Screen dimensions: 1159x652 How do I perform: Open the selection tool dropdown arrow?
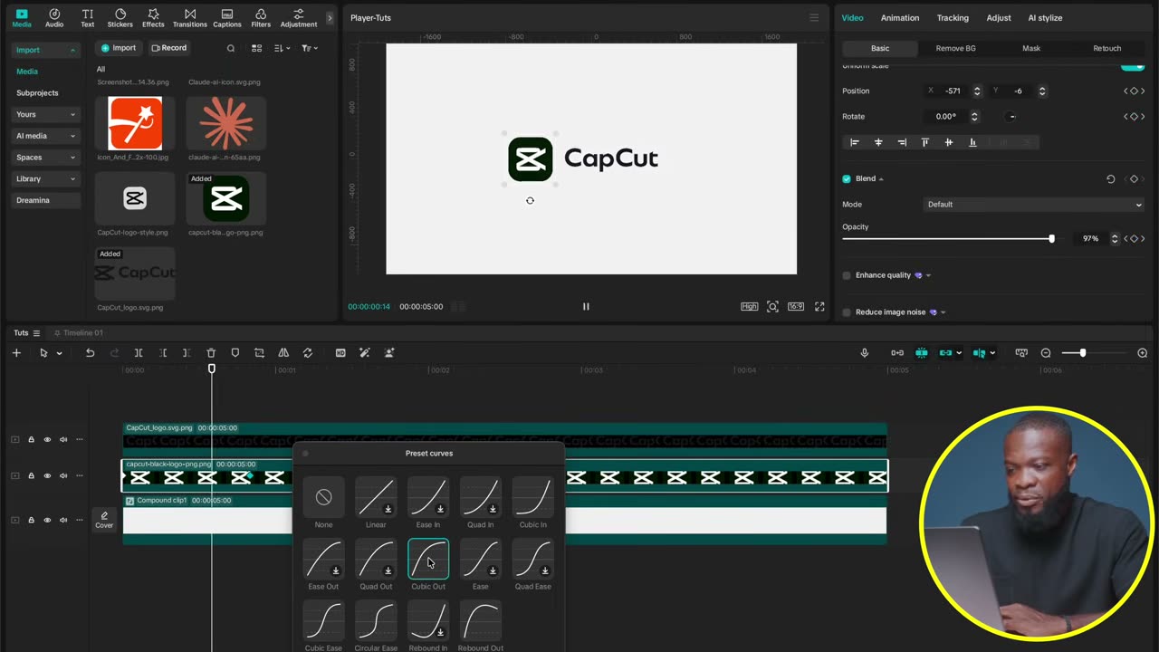[59, 353]
